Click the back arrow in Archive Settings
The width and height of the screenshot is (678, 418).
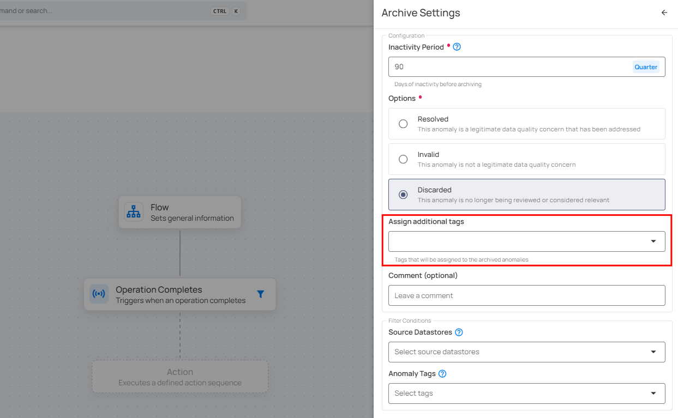point(664,12)
